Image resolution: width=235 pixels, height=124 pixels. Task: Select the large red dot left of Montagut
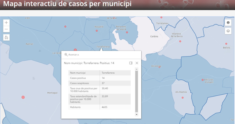(23, 97)
